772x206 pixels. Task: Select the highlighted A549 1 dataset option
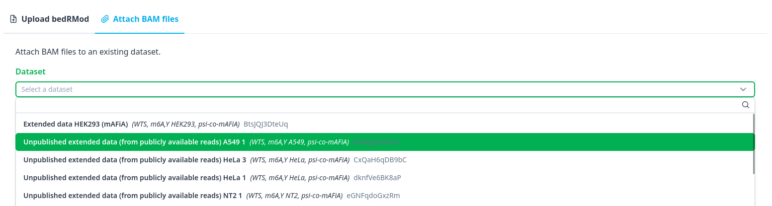click(134, 142)
